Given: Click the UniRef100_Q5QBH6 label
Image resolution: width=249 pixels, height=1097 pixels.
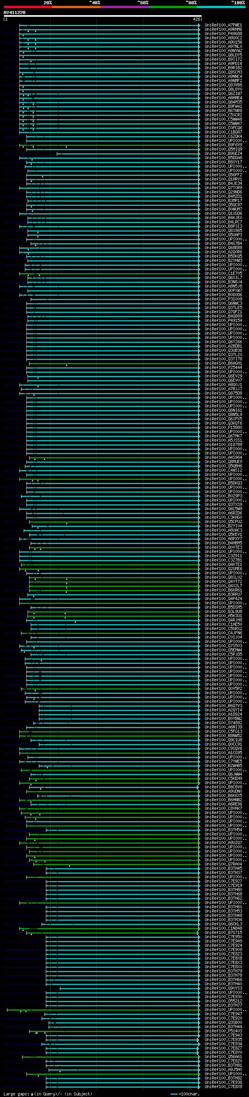Looking at the screenshot, I should tap(223, 466).
